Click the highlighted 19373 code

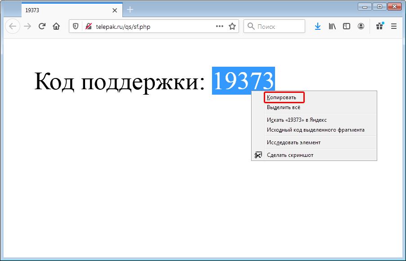pos(244,81)
